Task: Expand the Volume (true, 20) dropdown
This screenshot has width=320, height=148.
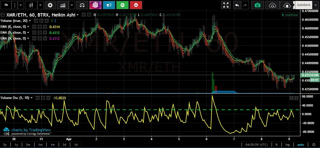Action: point(30,21)
